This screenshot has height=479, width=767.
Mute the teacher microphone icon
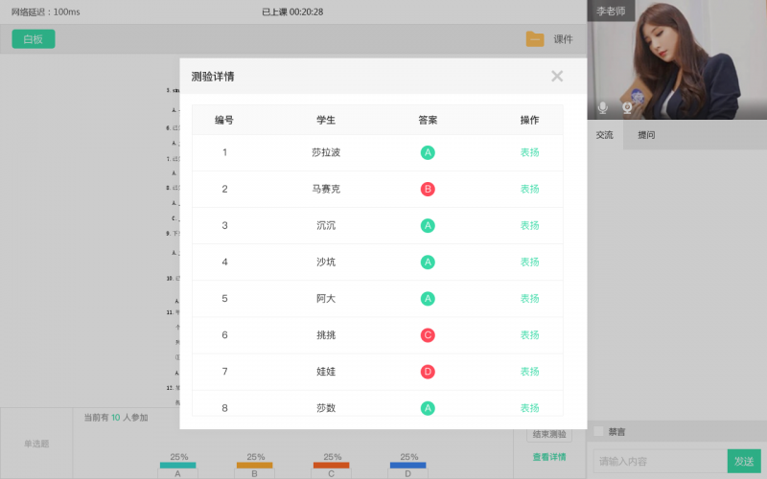(x=603, y=107)
